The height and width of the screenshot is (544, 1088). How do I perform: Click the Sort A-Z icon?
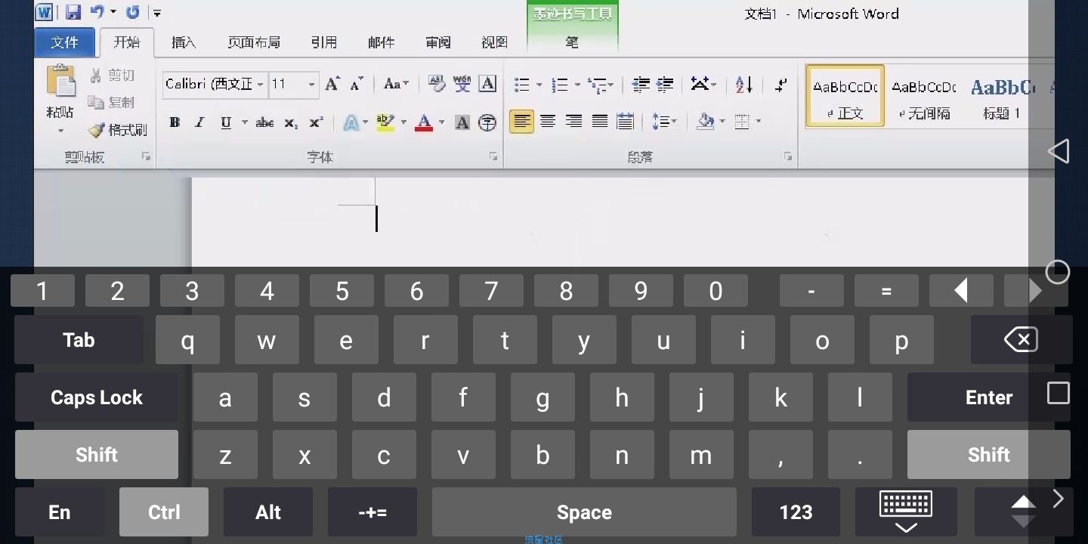pos(744,85)
